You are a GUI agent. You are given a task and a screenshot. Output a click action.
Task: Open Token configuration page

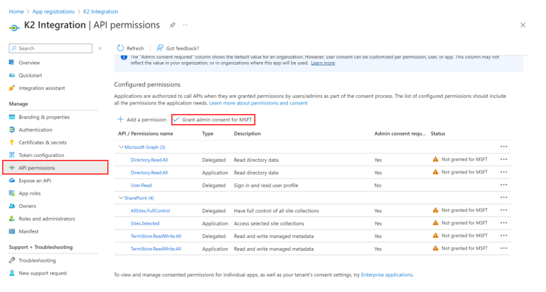[x=41, y=155]
